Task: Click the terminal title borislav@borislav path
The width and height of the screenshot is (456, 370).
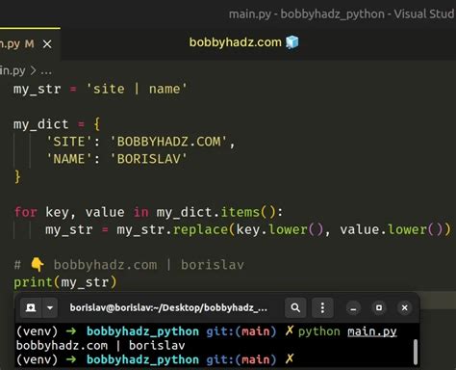Action: [168, 307]
